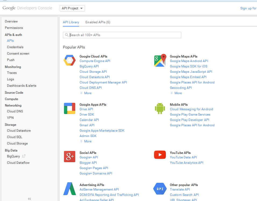Open Consent screen in the sidebar

pyautogui.click(x=18, y=54)
